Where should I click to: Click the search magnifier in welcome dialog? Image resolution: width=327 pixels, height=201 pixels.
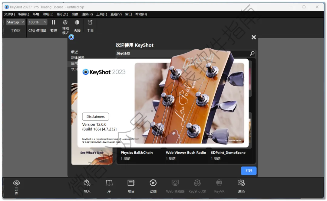click(x=252, y=53)
